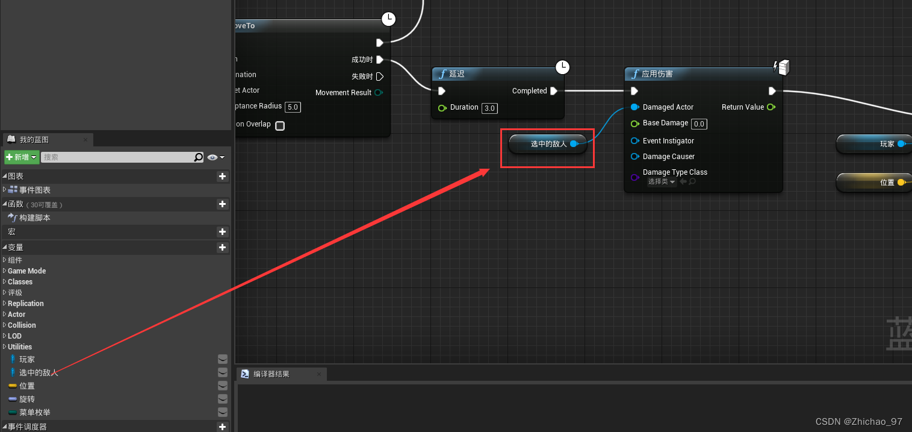Open the 选择类 dropdown for Damage Type Class
912x432 pixels.
662,181
